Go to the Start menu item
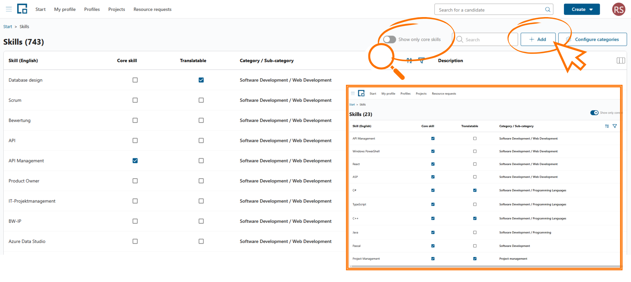631x282 pixels. click(40, 9)
